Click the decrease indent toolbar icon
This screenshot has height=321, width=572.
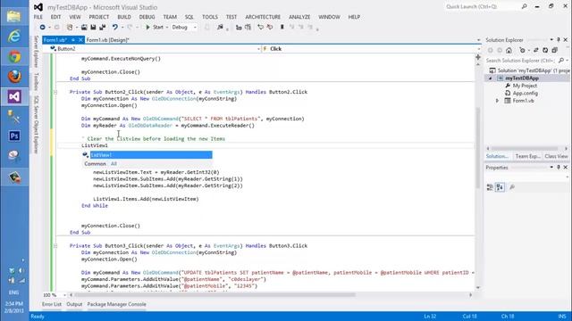(239, 28)
